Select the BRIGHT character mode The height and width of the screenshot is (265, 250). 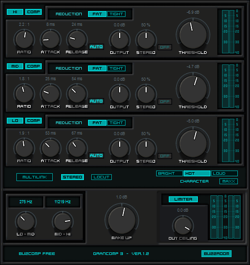pos(169,173)
